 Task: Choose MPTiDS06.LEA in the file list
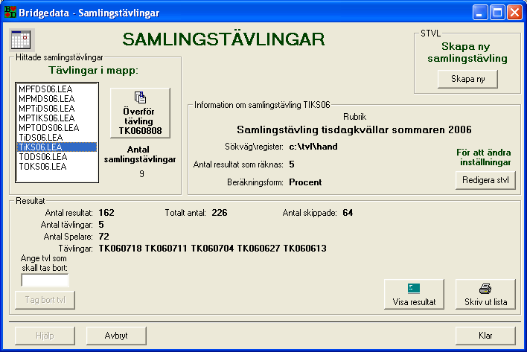pyautogui.click(x=45, y=108)
